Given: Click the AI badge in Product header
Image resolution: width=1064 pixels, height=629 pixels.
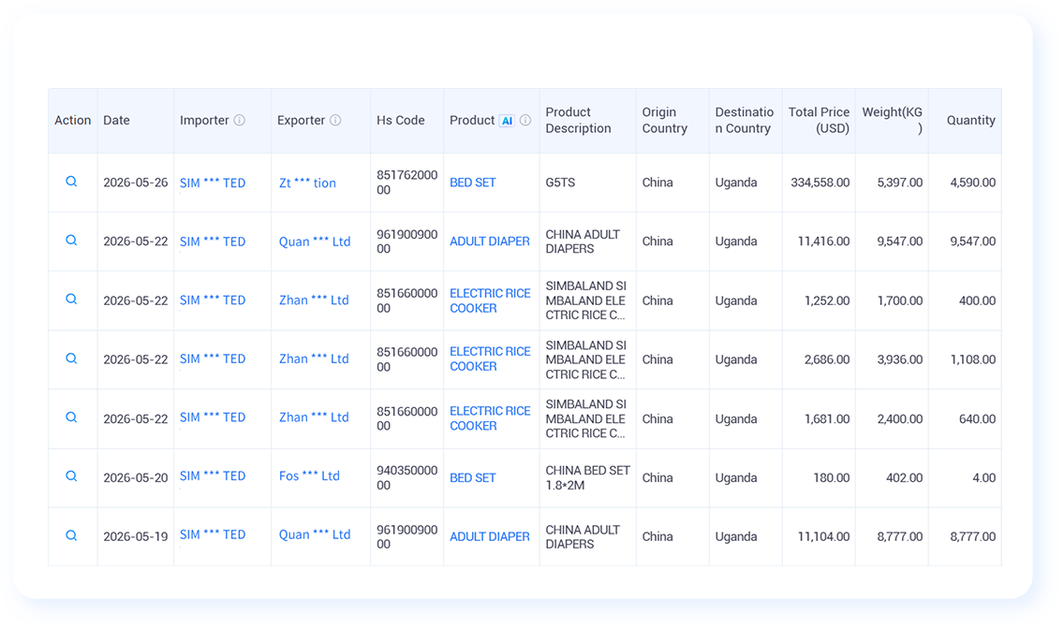Looking at the screenshot, I should coord(507,121).
